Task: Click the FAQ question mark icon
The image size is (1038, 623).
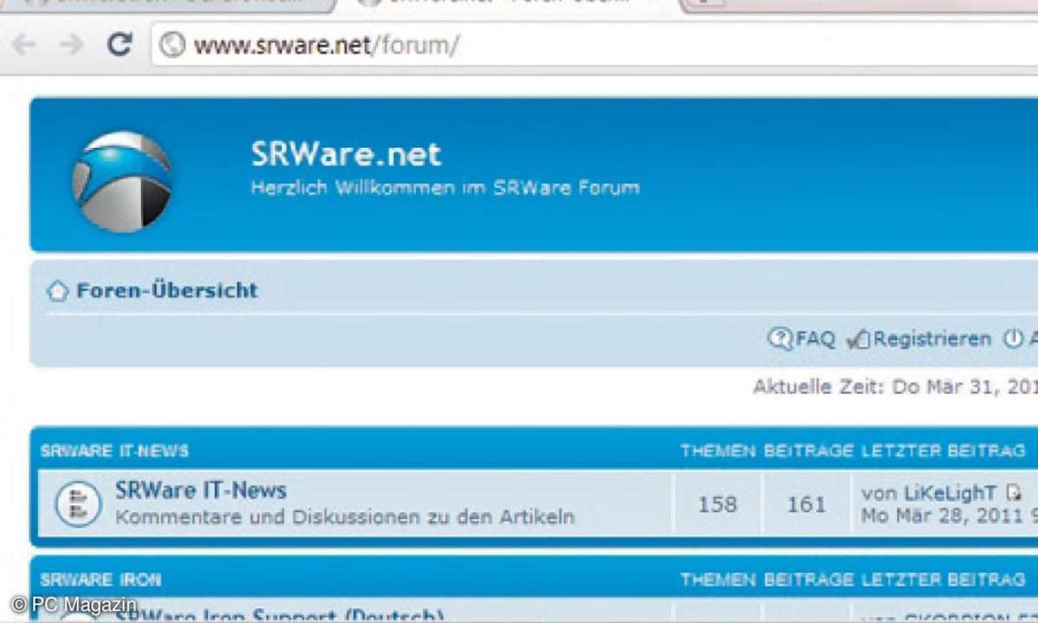Action: pos(779,338)
